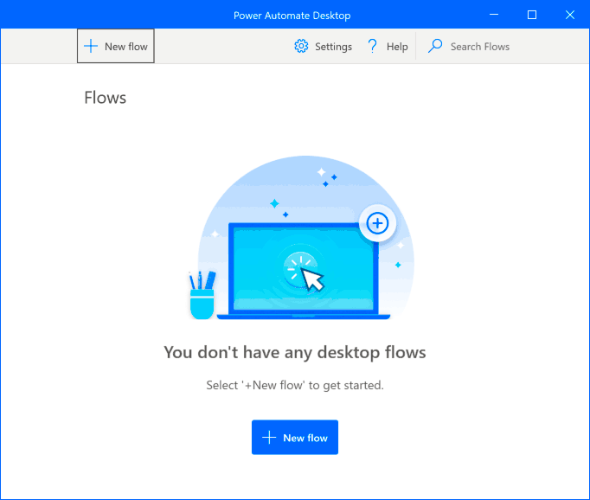The width and height of the screenshot is (590, 500).
Task: Open the Help menu
Action: tap(388, 46)
